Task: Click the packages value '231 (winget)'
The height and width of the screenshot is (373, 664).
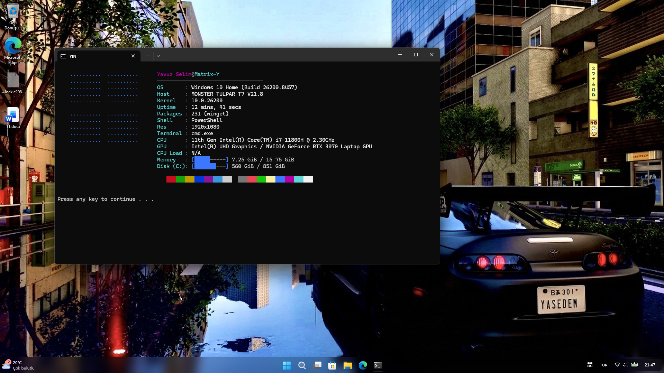Action: (x=210, y=114)
